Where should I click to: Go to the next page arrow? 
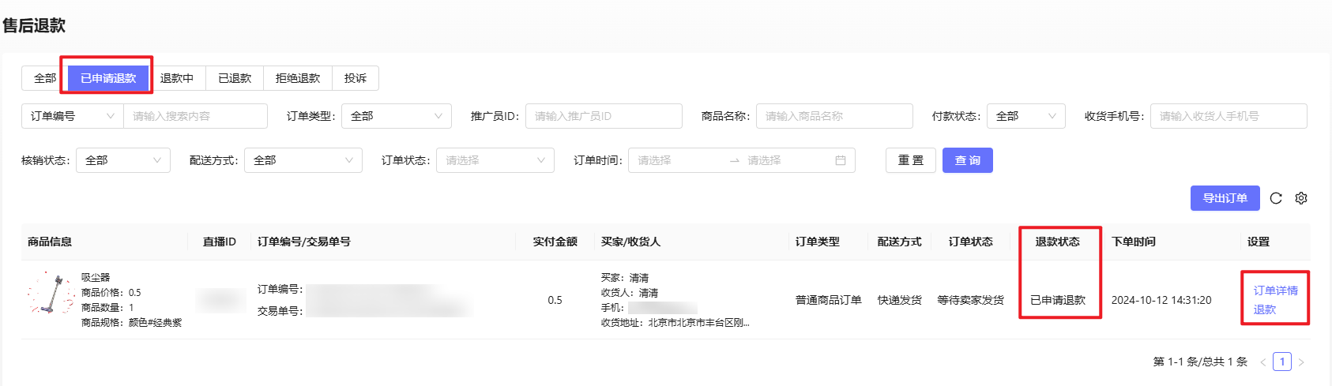[1301, 362]
